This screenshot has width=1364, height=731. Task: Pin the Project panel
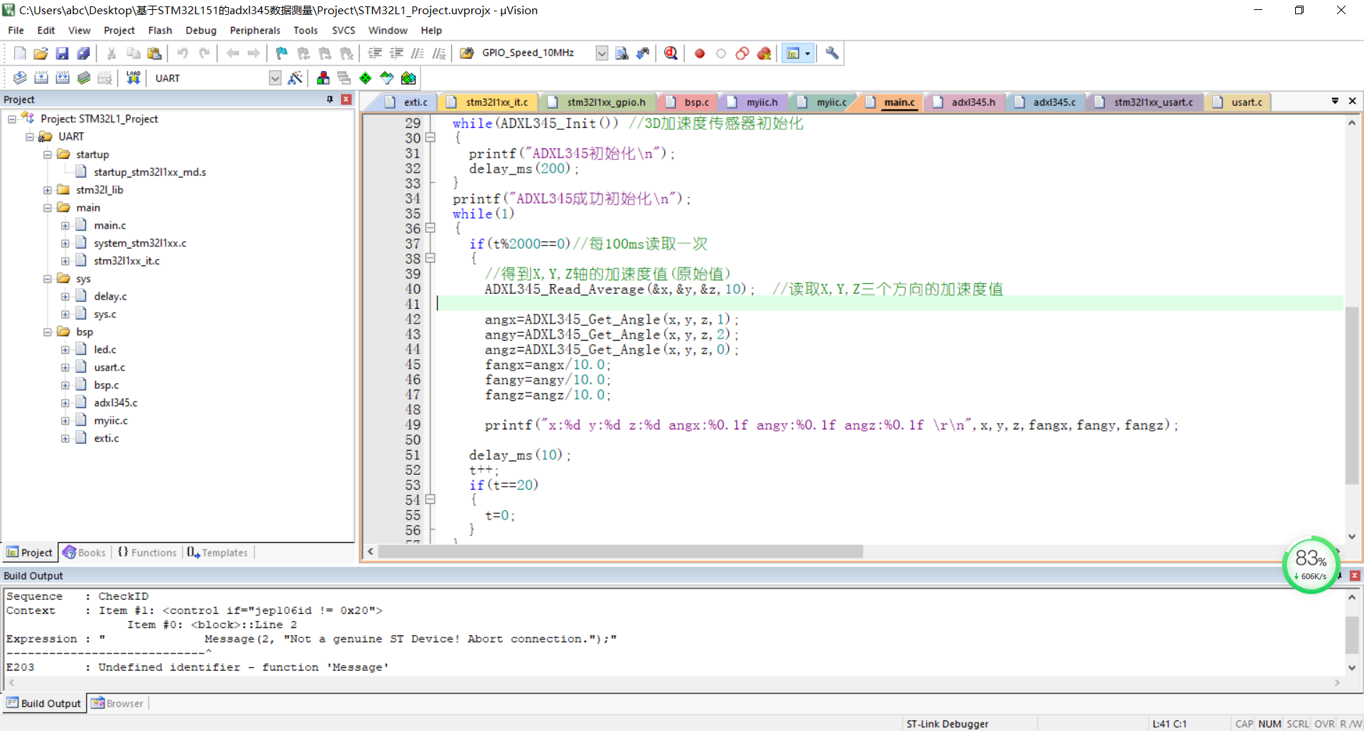[330, 99]
